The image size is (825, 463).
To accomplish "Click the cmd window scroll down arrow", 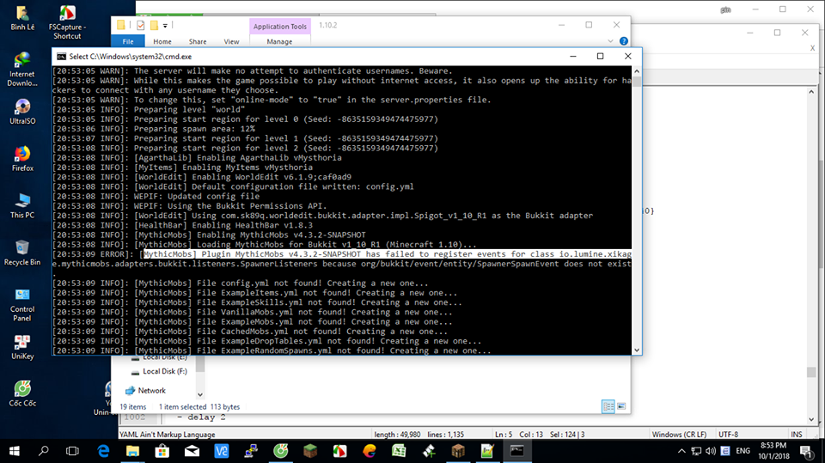I will click(637, 350).
